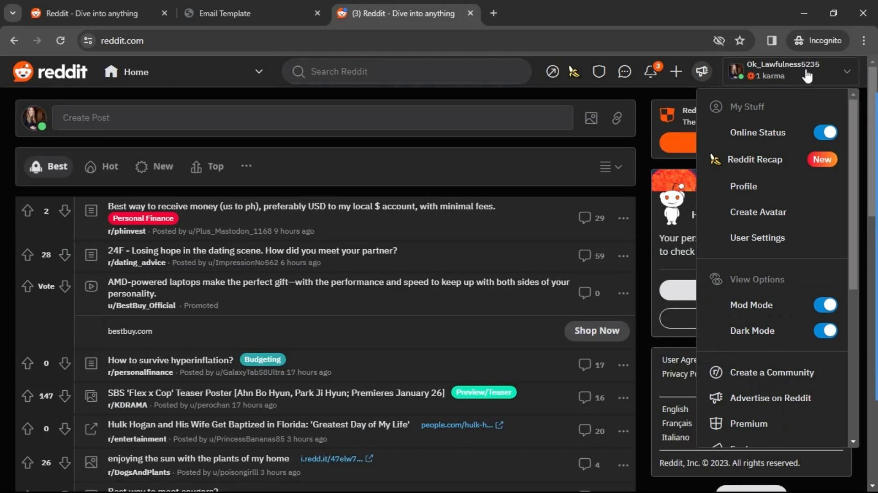Open comments on Hulk Hogan post
This screenshot has height=493, width=878.
591,431
